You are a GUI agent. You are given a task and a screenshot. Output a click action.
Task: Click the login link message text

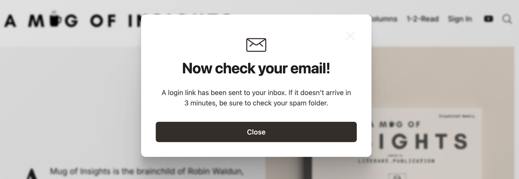(x=256, y=98)
